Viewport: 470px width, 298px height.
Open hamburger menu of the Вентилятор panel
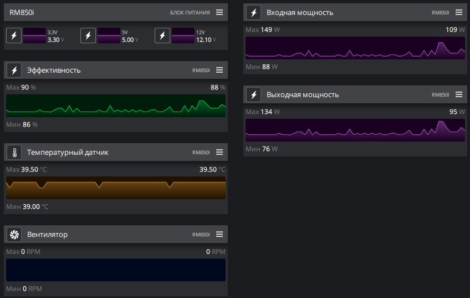[x=219, y=234]
